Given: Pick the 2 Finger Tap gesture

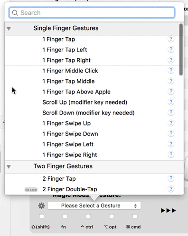Looking at the screenshot, I should coord(94,179).
